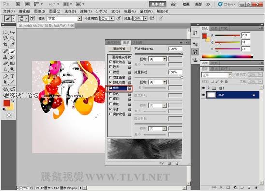The width and height of the screenshot is (265, 191).
Task: Select the Lasso tool
Action: pos(5,38)
